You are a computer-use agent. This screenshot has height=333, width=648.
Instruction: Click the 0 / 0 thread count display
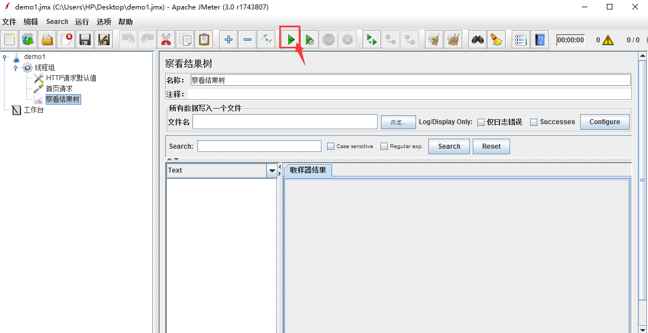tap(633, 40)
